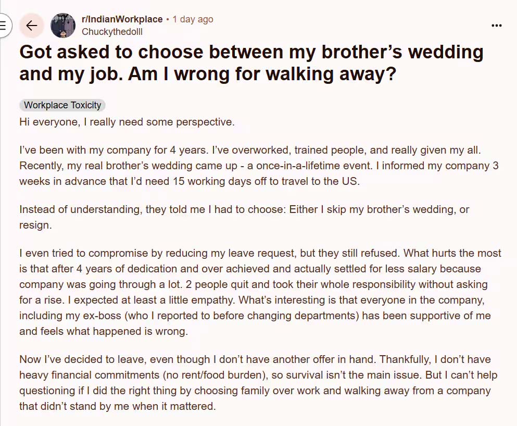
Task: Click the line starting "Recently, my real brother's wedding"
Action: [255, 166]
